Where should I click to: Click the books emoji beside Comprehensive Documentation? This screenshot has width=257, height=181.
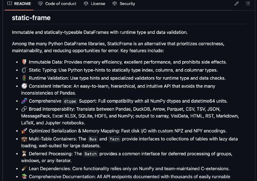click(x=24, y=177)
